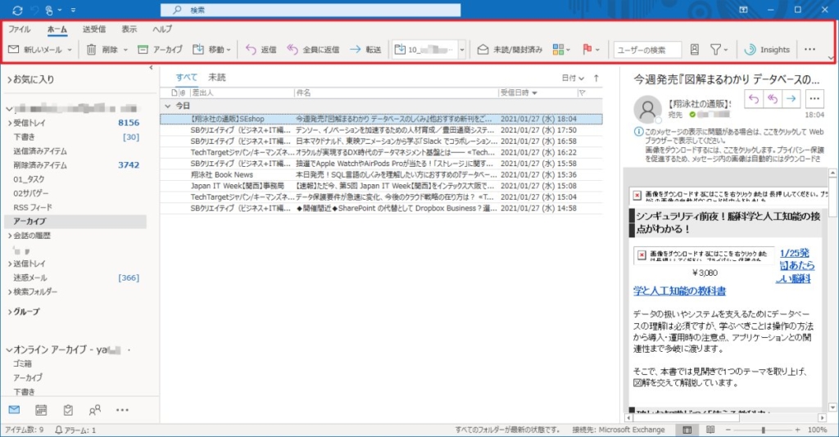Open the ヘルプ tab
Screen dimensions: 839x437
click(162, 29)
